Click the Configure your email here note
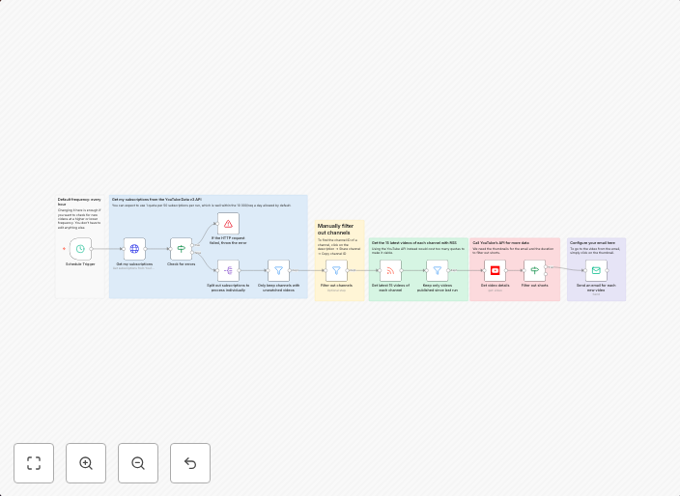Image resolution: width=680 pixels, height=496 pixels. [x=592, y=243]
